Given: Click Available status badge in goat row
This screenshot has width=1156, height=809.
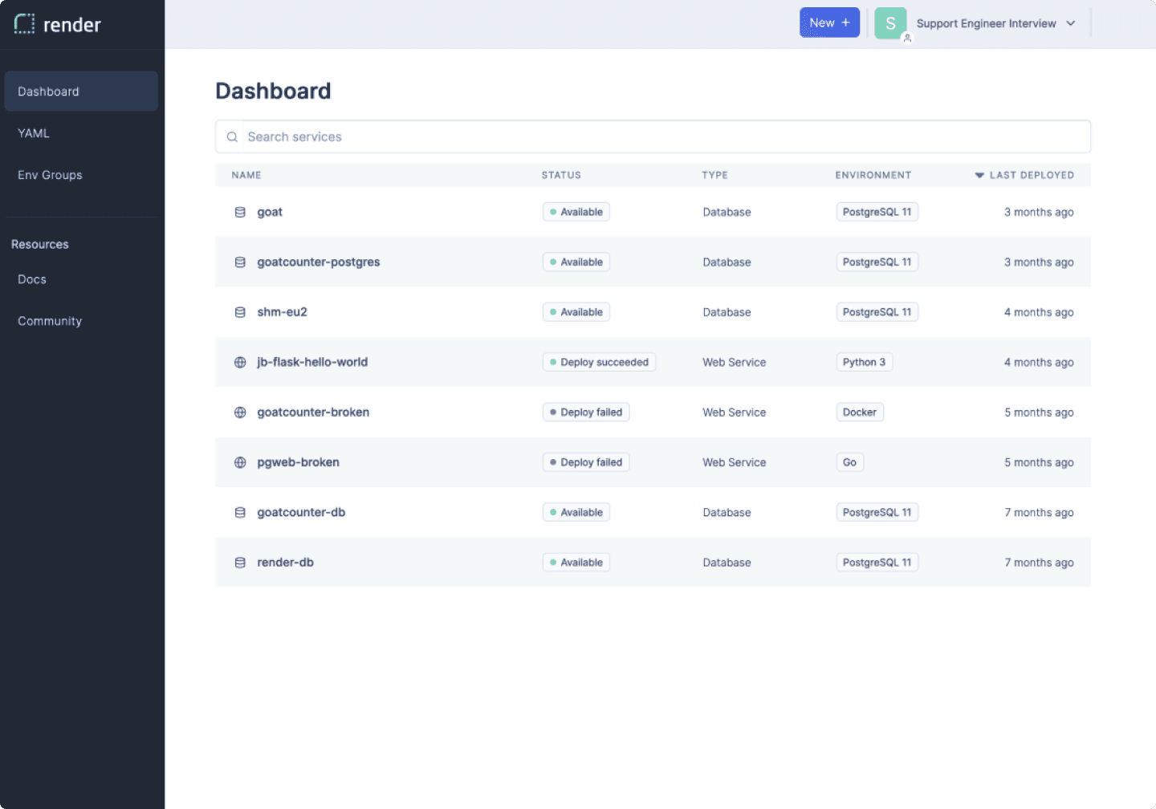Looking at the screenshot, I should point(576,212).
